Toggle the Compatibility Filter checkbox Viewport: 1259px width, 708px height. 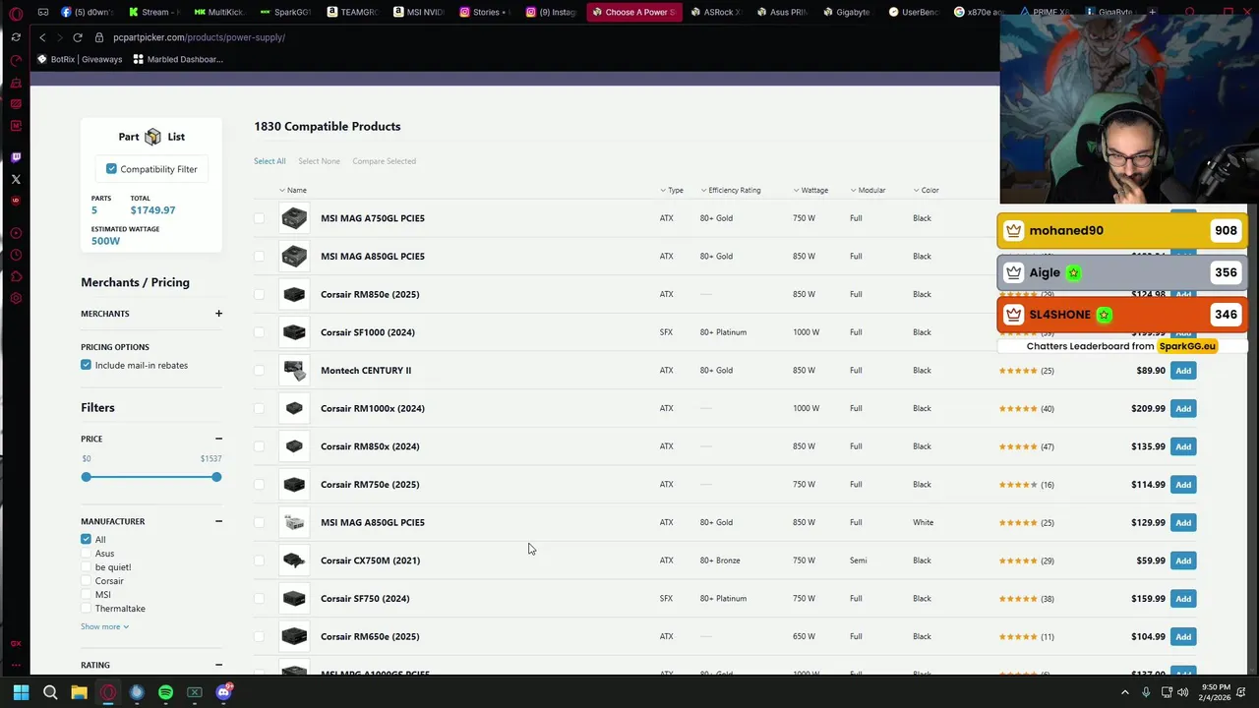111,169
